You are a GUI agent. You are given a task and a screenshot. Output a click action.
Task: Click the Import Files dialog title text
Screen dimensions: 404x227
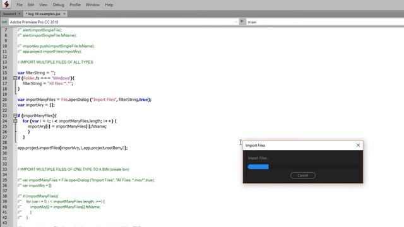(255, 146)
